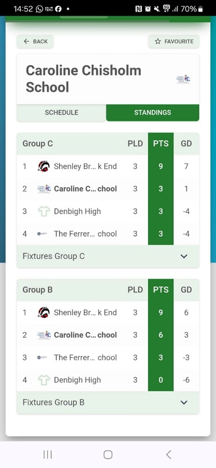This screenshot has height=468, width=216.
Task: Switch to the SCHEDULE tab
Action: click(61, 112)
